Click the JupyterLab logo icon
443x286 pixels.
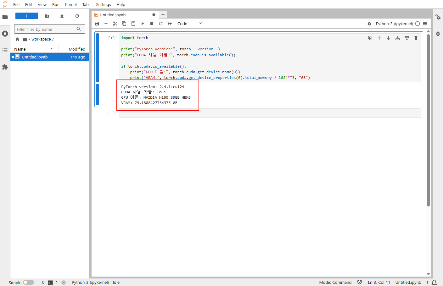tap(5, 4)
